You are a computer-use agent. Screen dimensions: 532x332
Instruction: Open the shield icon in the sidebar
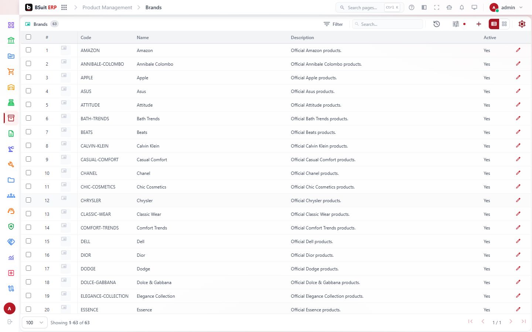(11, 226)
